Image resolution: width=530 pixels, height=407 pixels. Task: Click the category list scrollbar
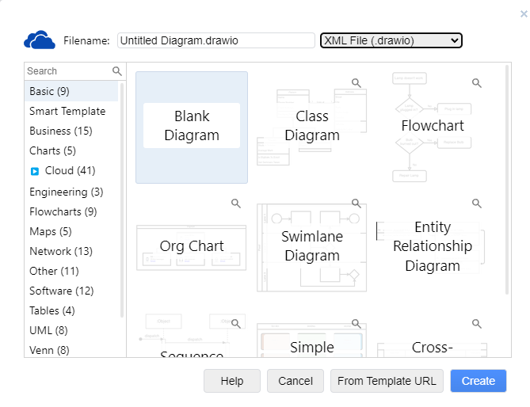(x=122, y=200)
